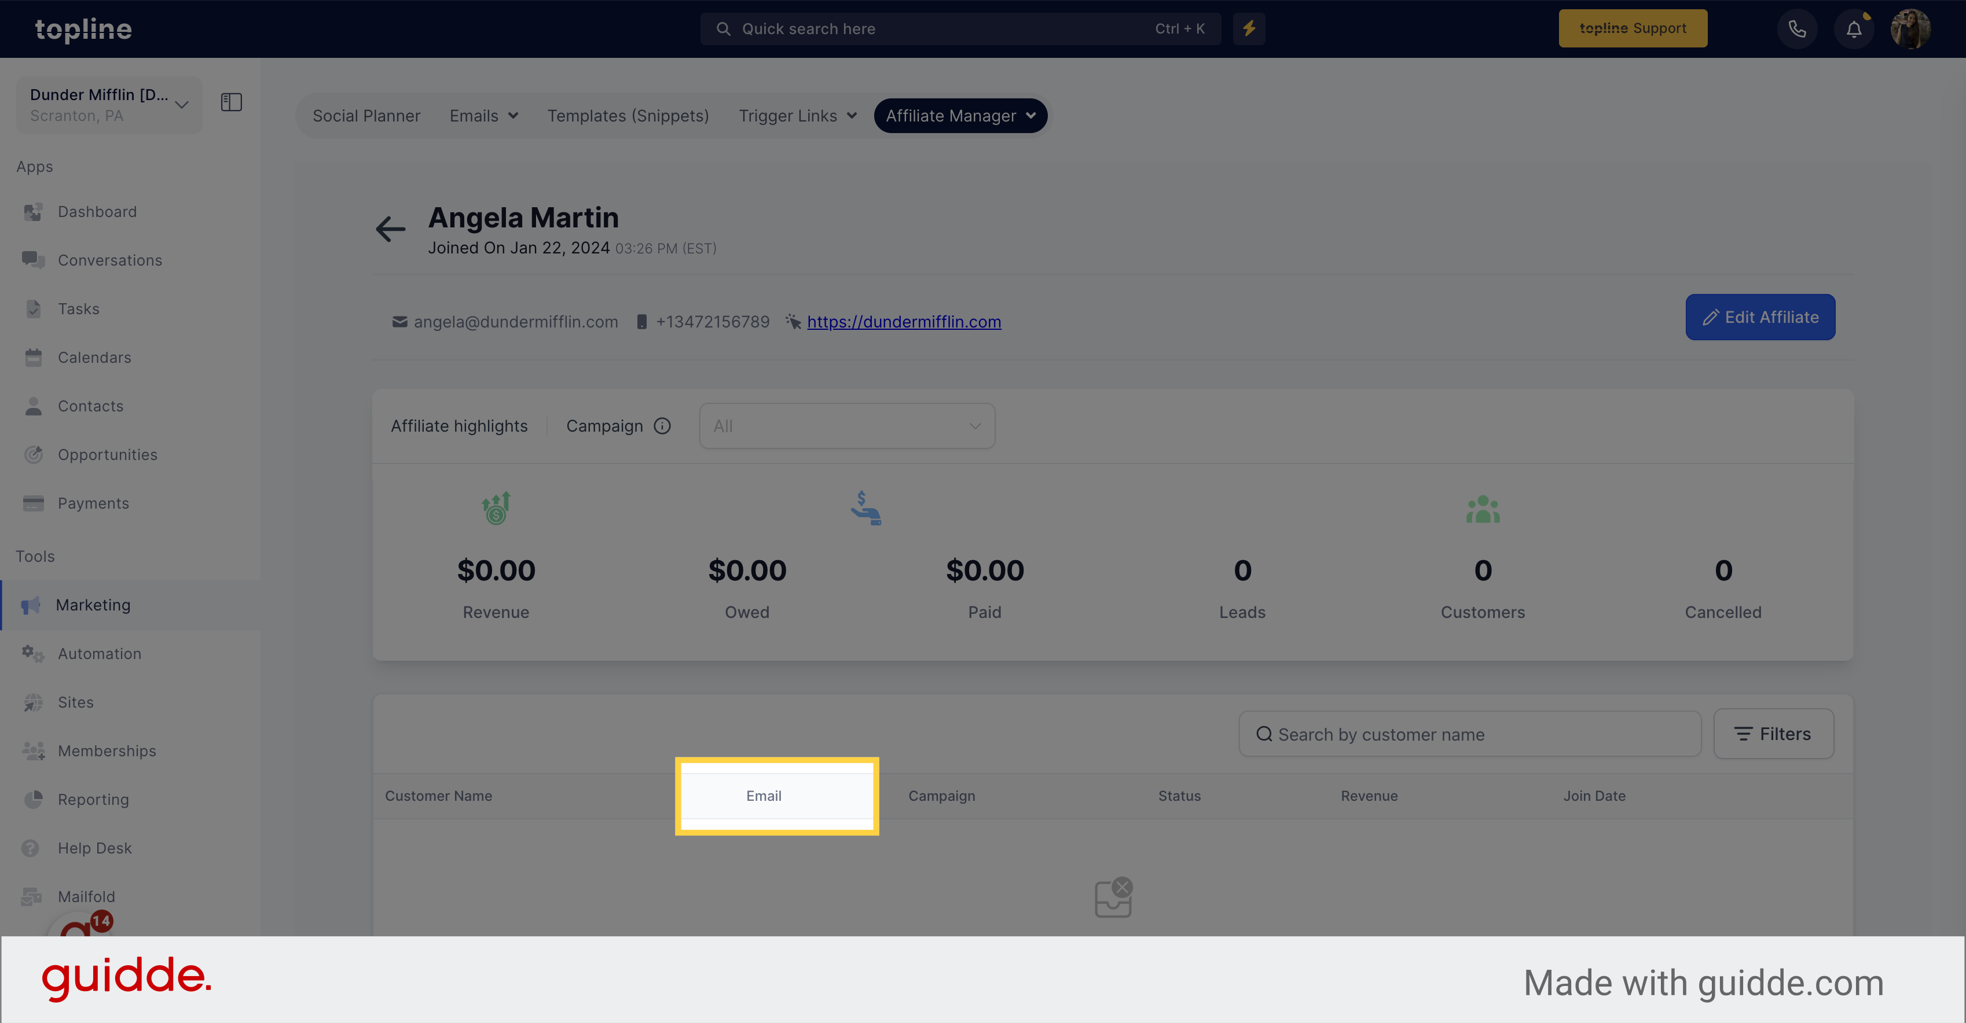The image size is (1966, 1023).
Task: Click the +13472156789 phone number
Action: coord(713,322)
